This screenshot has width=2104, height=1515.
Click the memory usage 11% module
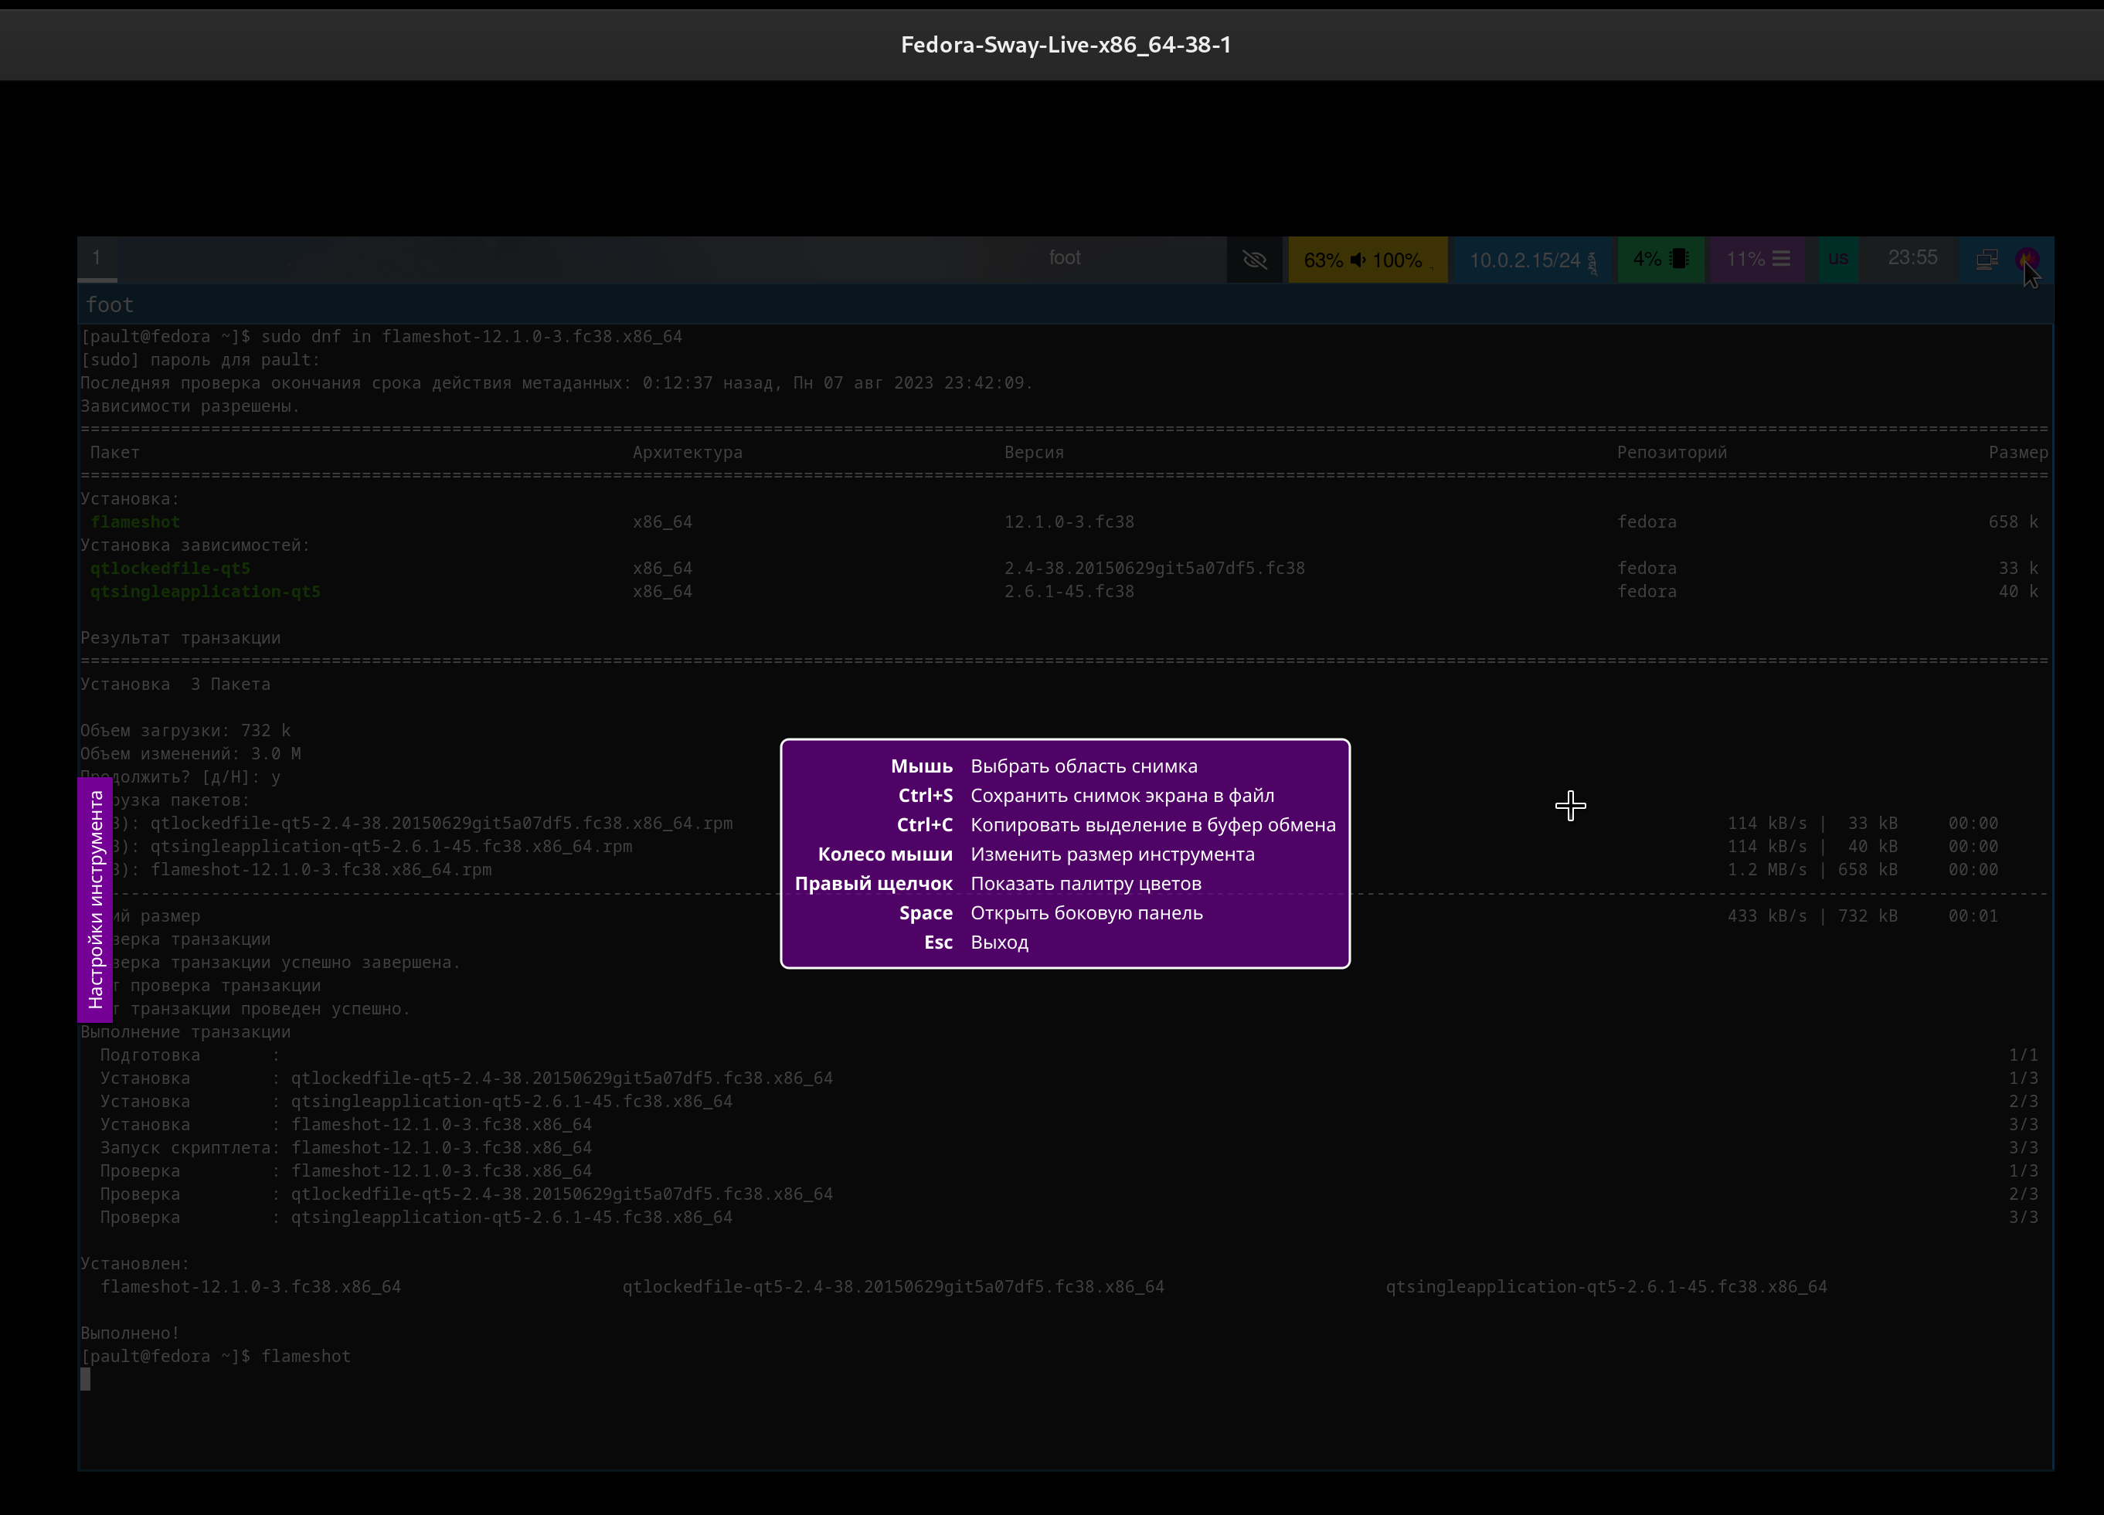pyautogui.click(x=1757, y=260)
